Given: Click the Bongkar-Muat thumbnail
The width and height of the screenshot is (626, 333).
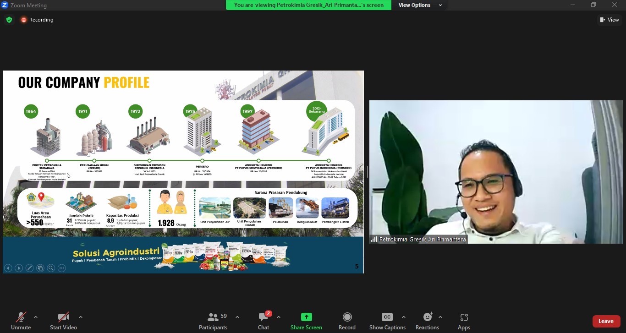Looking at the screenshot, I should point(308,208).
